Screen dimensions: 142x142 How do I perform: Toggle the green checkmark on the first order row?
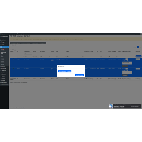[14, 59]
